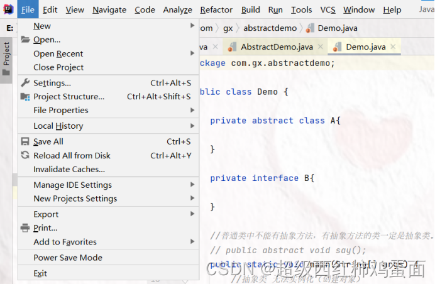
Task: Switch to the Demo.java editor tab
Action: point(364,47)
